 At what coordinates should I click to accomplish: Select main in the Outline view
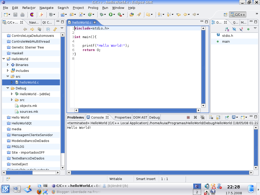tap(226, 41)
